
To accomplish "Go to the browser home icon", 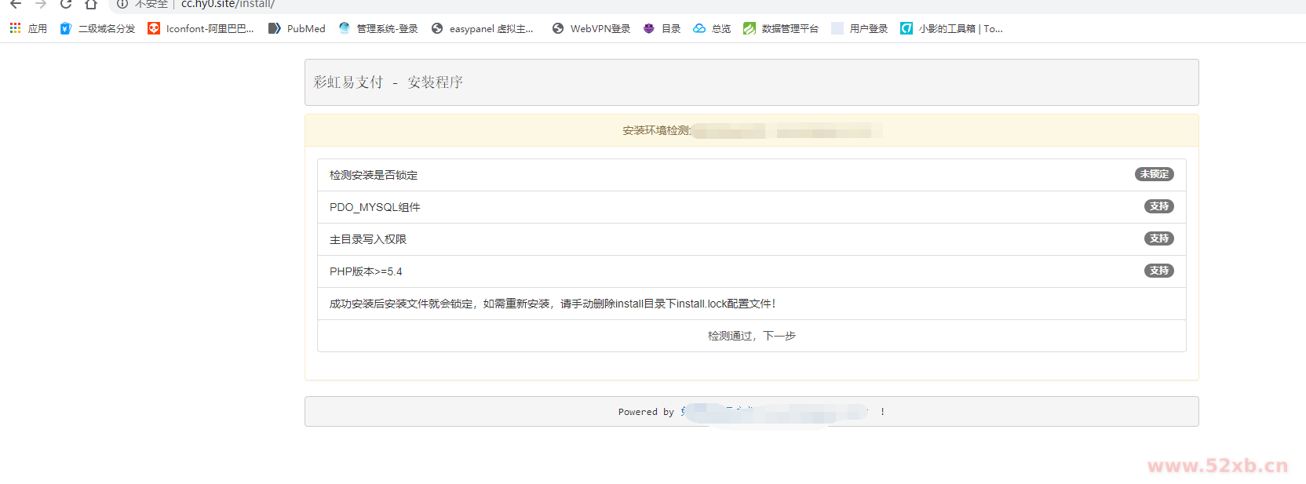I will click(91, 4).
